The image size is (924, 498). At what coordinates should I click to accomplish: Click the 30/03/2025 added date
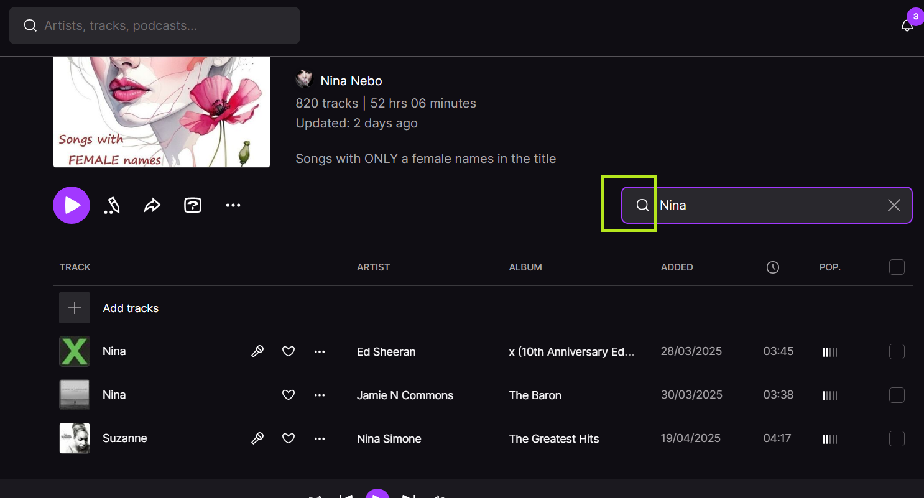pyautogui.click(x=691, y=395)
